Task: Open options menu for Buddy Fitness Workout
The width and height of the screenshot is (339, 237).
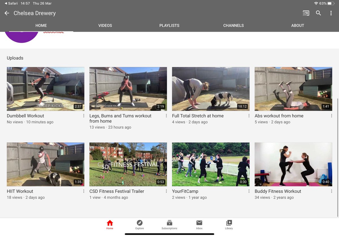Action: click(331, 191)
